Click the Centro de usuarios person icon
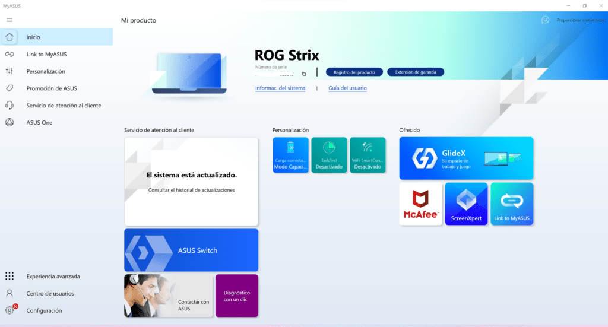Screen dimensions: 608x327 (9, 293)
